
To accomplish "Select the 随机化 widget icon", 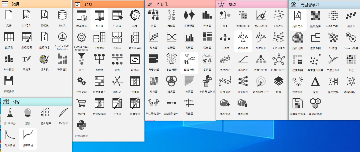I will point(117,81).
